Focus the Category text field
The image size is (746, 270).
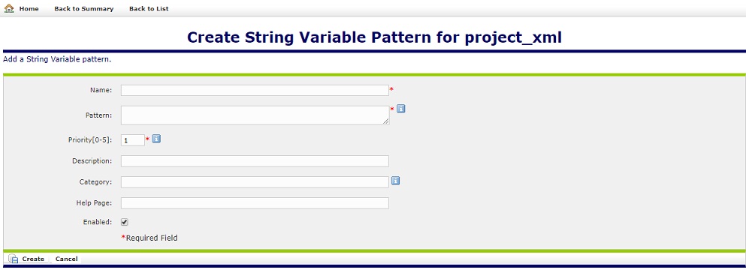point(255,182)
